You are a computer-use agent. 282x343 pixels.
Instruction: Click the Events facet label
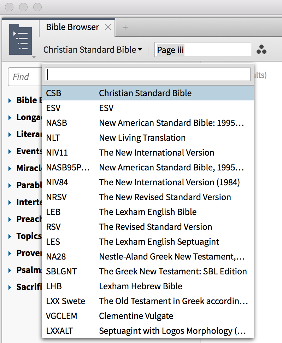click(x=29, y=151)
